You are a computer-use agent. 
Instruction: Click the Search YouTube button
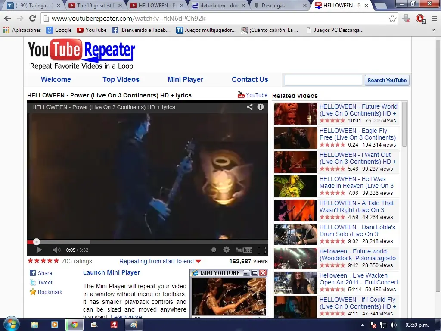[387, 80]
